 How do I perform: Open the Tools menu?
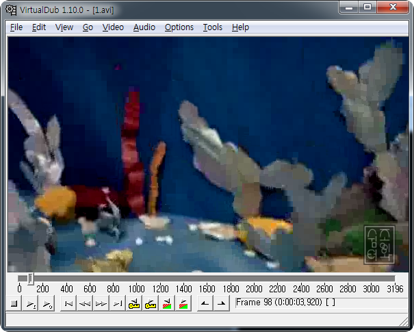[213, 27]
